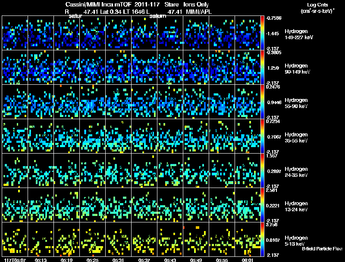
Task: Open the 149-227 keV panel at 05:07
Action: pos(15,33)
